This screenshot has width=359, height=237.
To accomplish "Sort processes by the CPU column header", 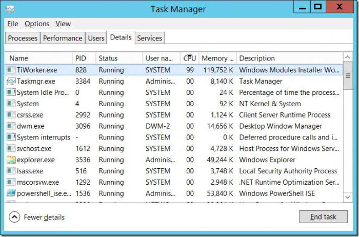I will click(190, 58).
